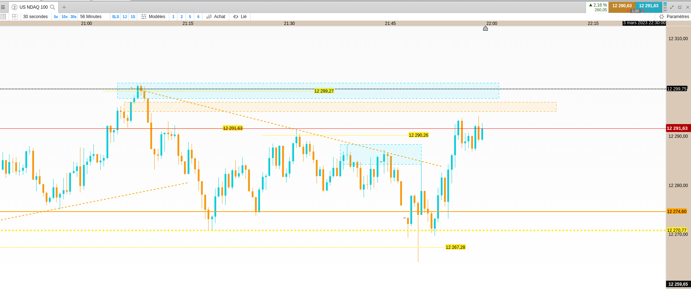Switch to 30s timeframe
691x289 pixels.
pos(74,17)
